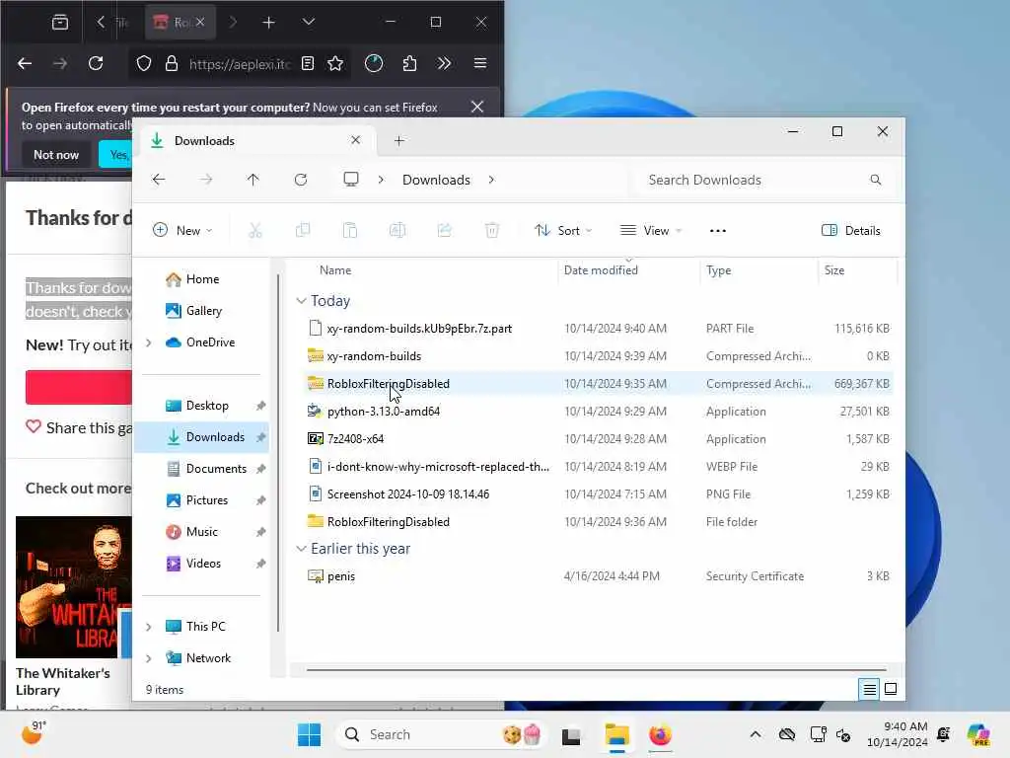Open the Sort dropdown menu
Viewport: 1010px width, 758px height.
pyautogui.click(x=563, y=231)
